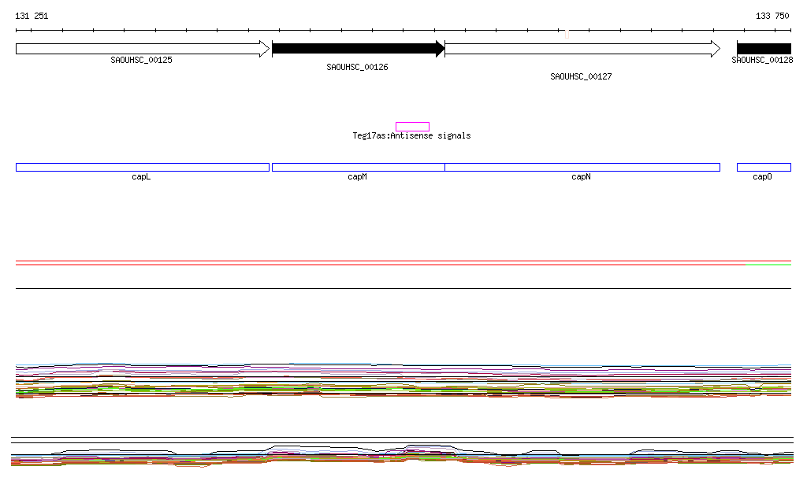Click the green segment of the track line
The width and height of the screenshot is (807, 481).
coord(768,265)
